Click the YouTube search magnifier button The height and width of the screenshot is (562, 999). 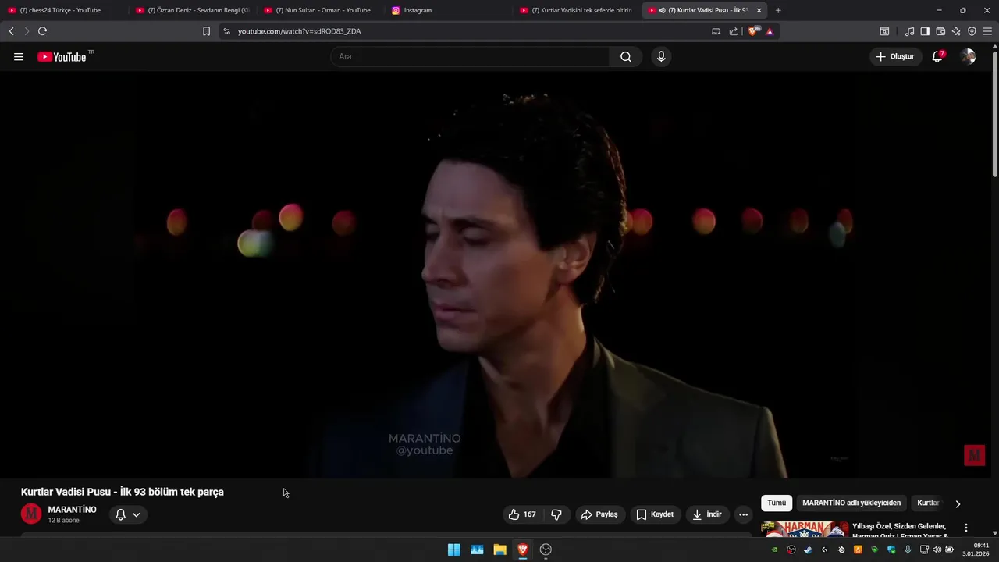[626, 57]
